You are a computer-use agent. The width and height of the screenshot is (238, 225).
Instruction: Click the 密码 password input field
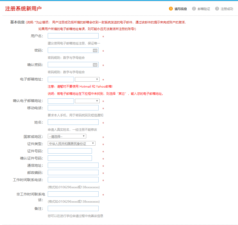pos(69,50)
